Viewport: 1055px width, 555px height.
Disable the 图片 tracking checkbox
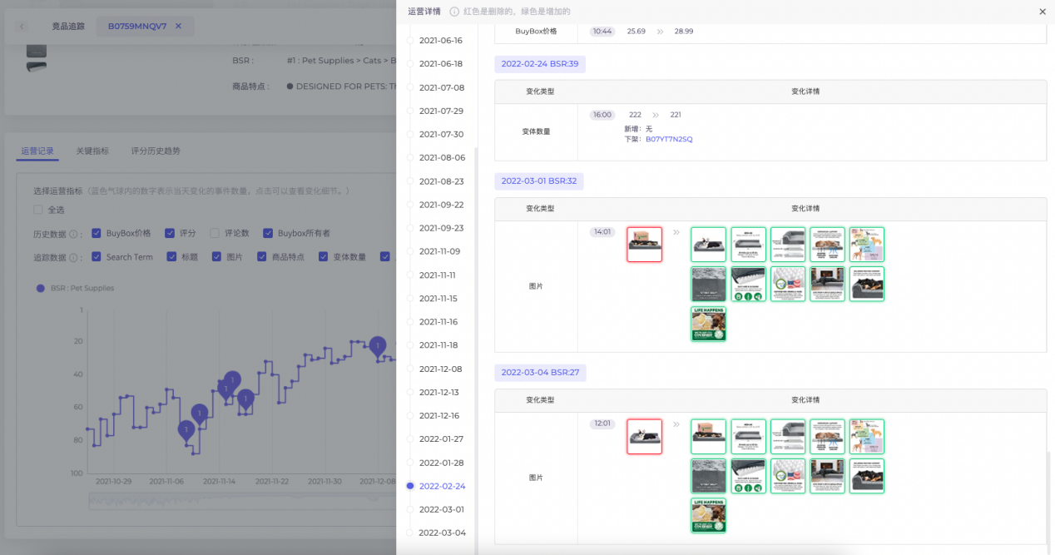click(218, 256)
